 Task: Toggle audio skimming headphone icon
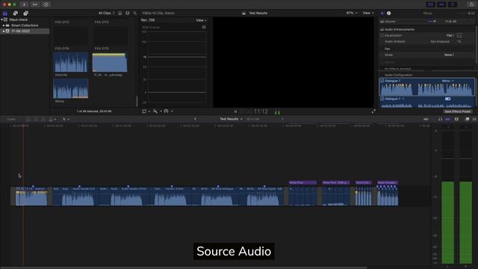440,120
